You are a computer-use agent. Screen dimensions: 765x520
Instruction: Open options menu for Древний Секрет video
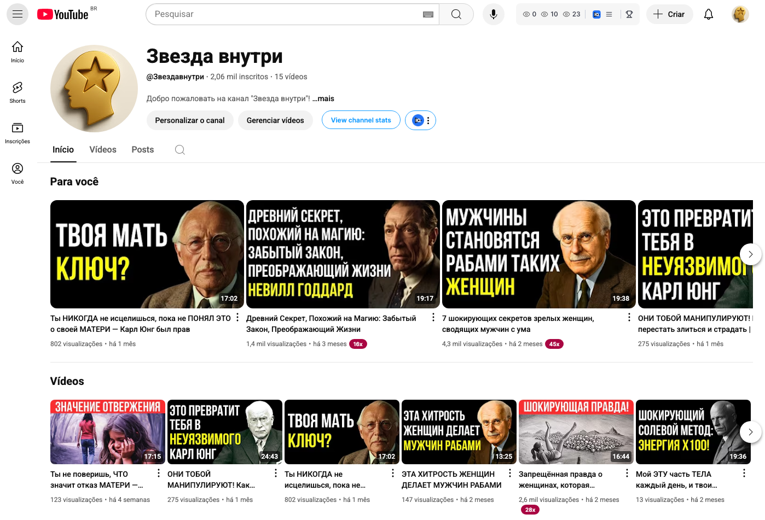[x=433, y=318]
